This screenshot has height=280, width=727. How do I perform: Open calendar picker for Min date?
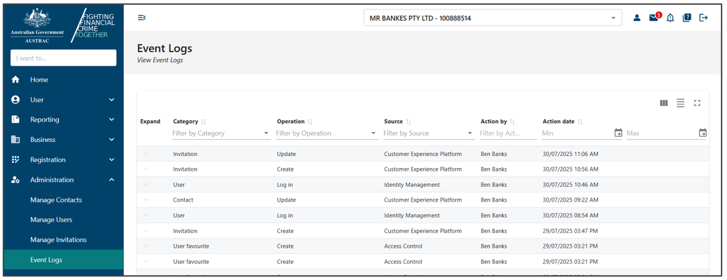tap(618, 133)
